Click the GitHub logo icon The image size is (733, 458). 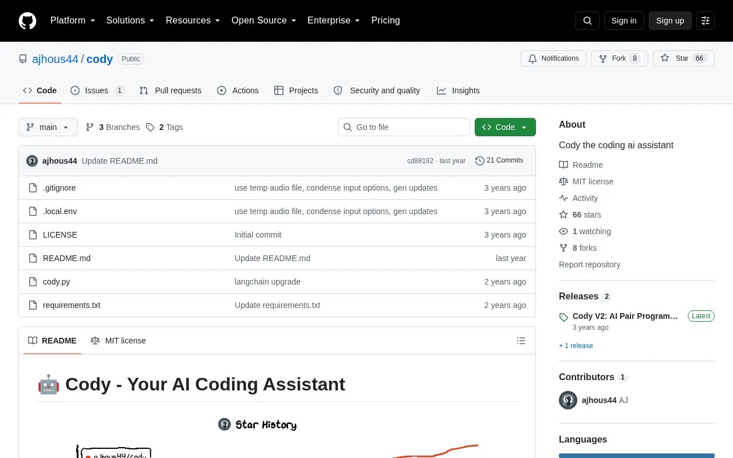27,21
